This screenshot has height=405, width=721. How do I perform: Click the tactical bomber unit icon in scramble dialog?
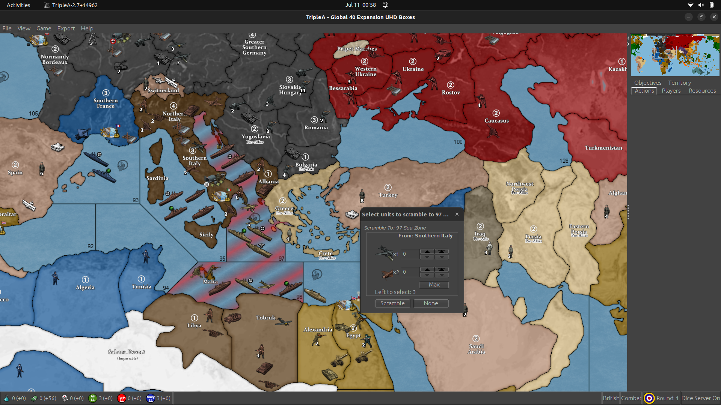[x=385, y=253]
